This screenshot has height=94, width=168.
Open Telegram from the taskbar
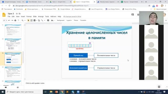click(73, 92)
